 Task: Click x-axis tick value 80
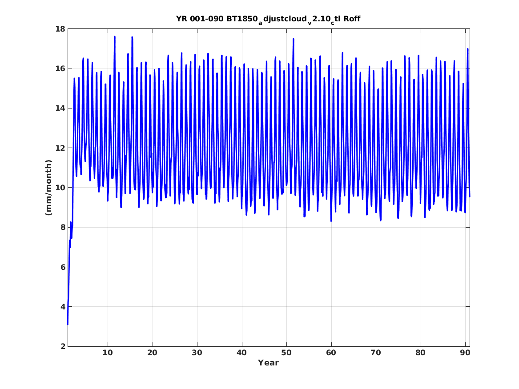[x=420, y=353]
